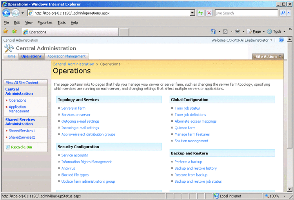Open Timer job status link

tap(187, 108)
